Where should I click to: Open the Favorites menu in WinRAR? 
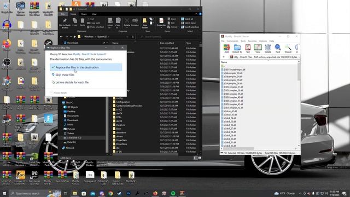pyautogui.click(x=252, y=41)
